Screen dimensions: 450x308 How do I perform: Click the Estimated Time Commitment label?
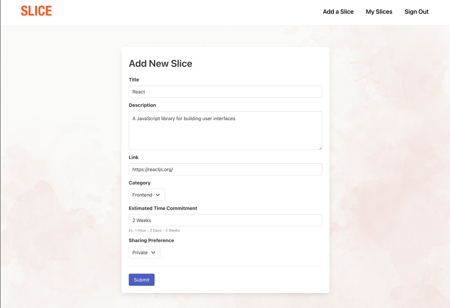[x=163, y=208]
